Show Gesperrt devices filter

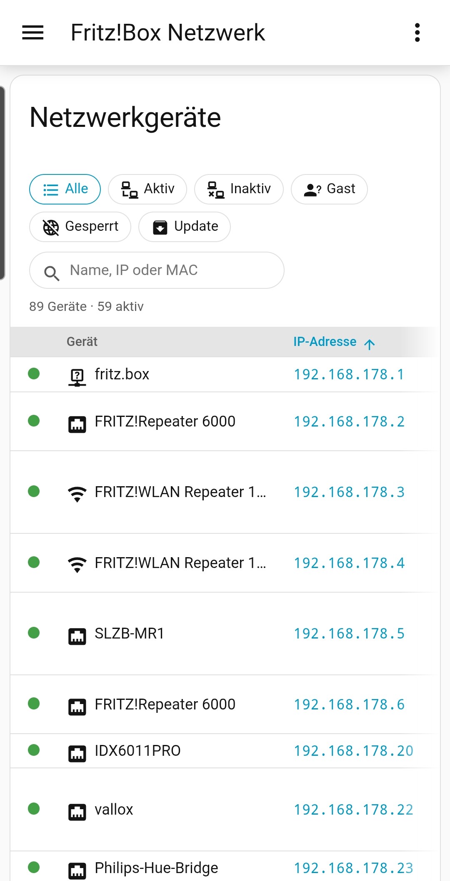click(x=80, y=227)
